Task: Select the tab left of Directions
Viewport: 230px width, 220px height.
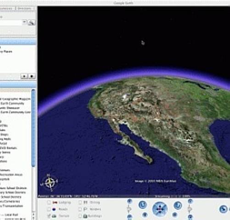Action: [x=7, y=8]
